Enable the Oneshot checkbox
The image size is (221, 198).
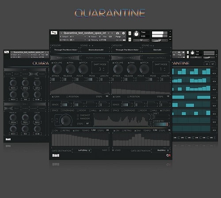[x=78, y=115]
